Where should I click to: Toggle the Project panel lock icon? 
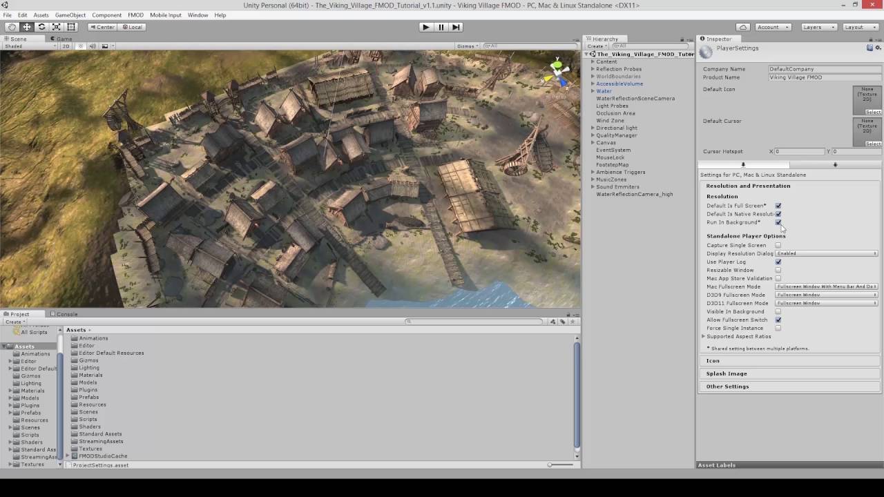(x=568, y=314)
